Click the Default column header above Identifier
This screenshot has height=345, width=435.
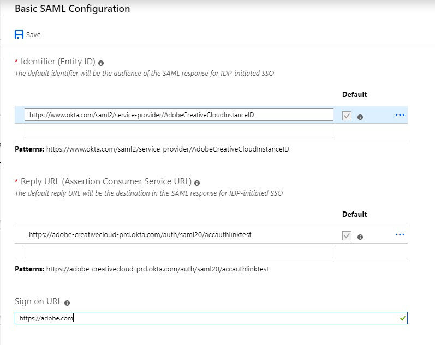pos(355,94)
